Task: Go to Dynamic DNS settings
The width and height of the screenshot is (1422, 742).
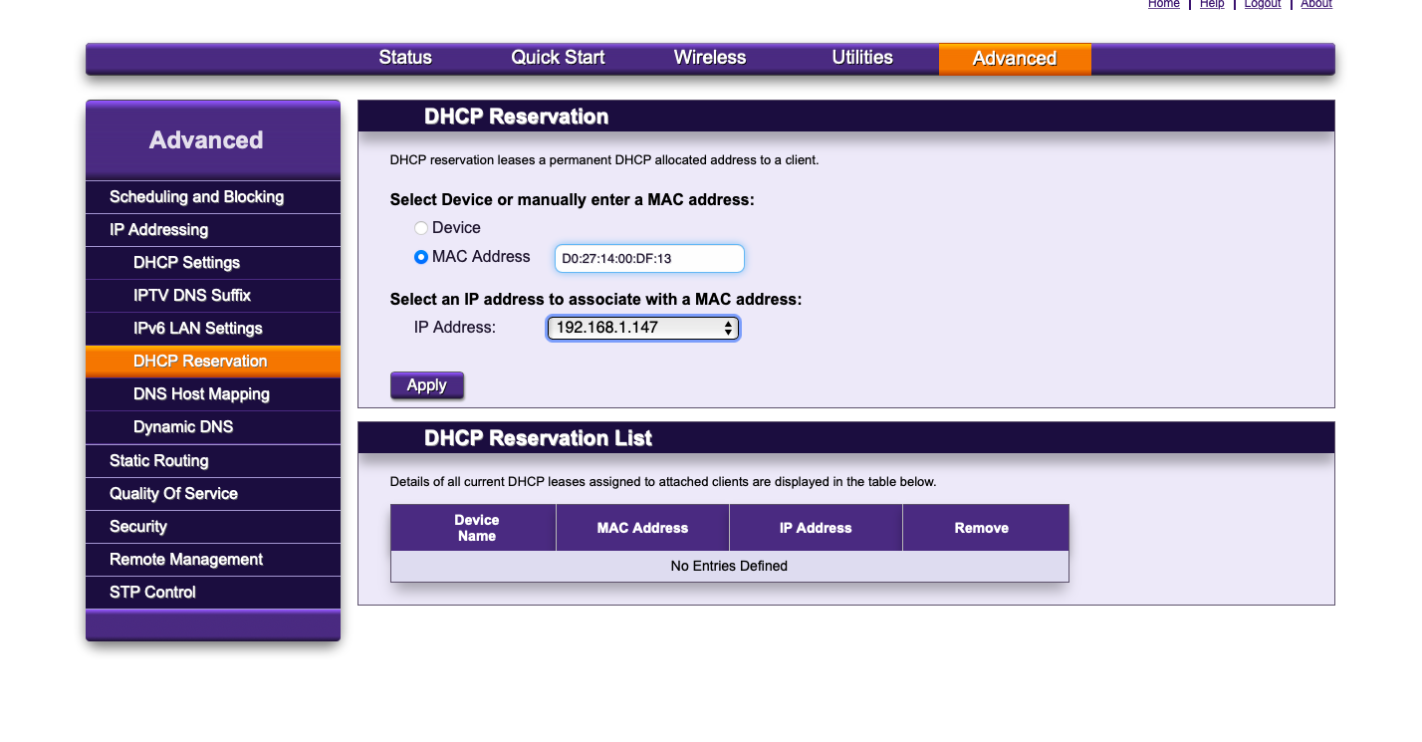Action: [x=183, y=427]
